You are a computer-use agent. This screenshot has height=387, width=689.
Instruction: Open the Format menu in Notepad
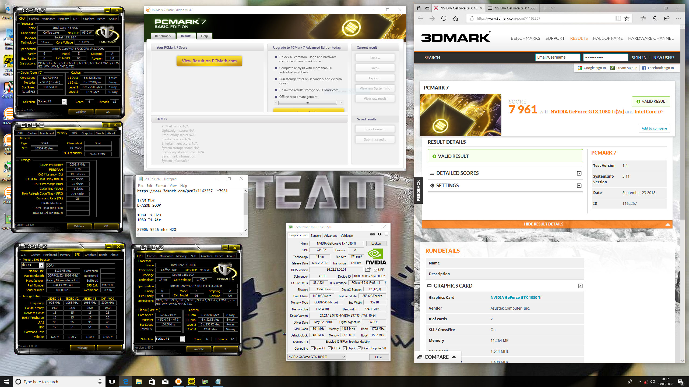161,186
